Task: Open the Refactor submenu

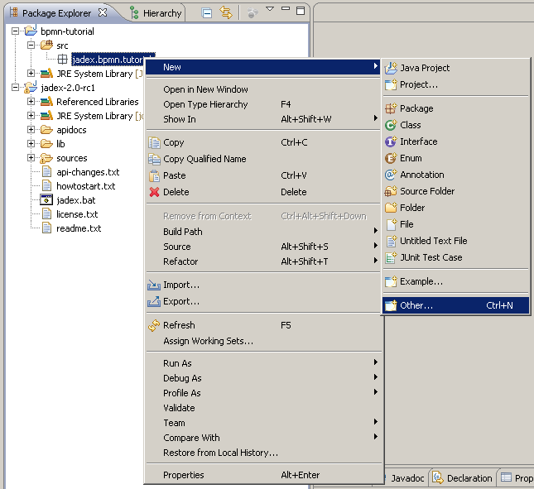Action: point(180,261)
